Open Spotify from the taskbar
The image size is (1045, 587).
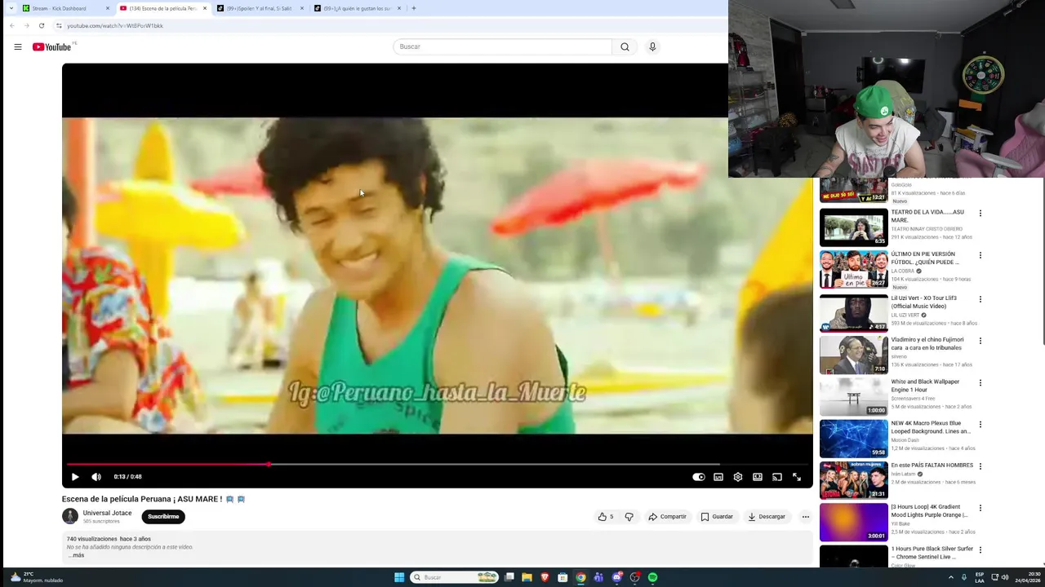pos(652,577)
